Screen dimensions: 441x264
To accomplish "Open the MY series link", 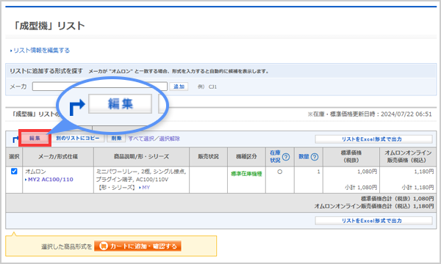I will tap(146, 188).
